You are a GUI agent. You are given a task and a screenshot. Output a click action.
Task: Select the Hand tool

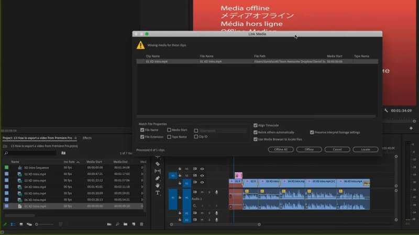[x=158, y=185]
